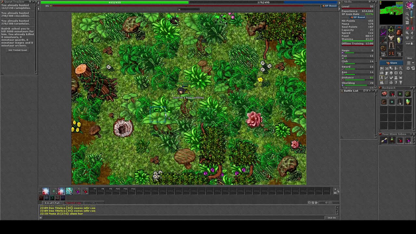Click the minimap view
The width and height of the screenshot is (416, 234).
(391, 13)
